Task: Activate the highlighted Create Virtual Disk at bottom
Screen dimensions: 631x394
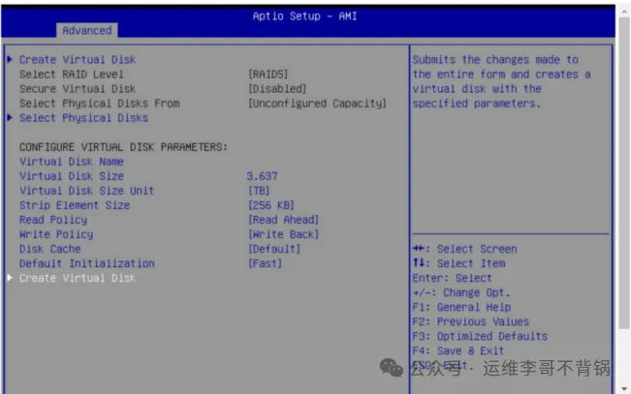Action: point(78,278)
